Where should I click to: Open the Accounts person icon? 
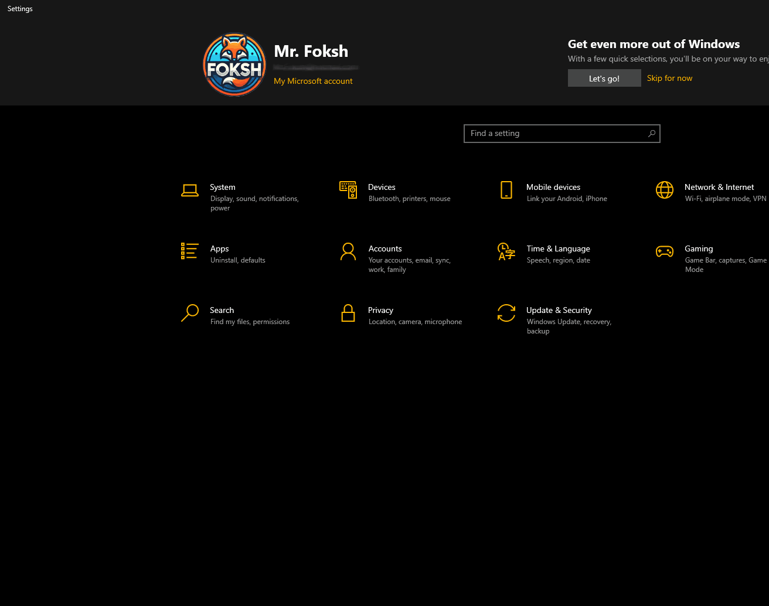coord(348,251)
